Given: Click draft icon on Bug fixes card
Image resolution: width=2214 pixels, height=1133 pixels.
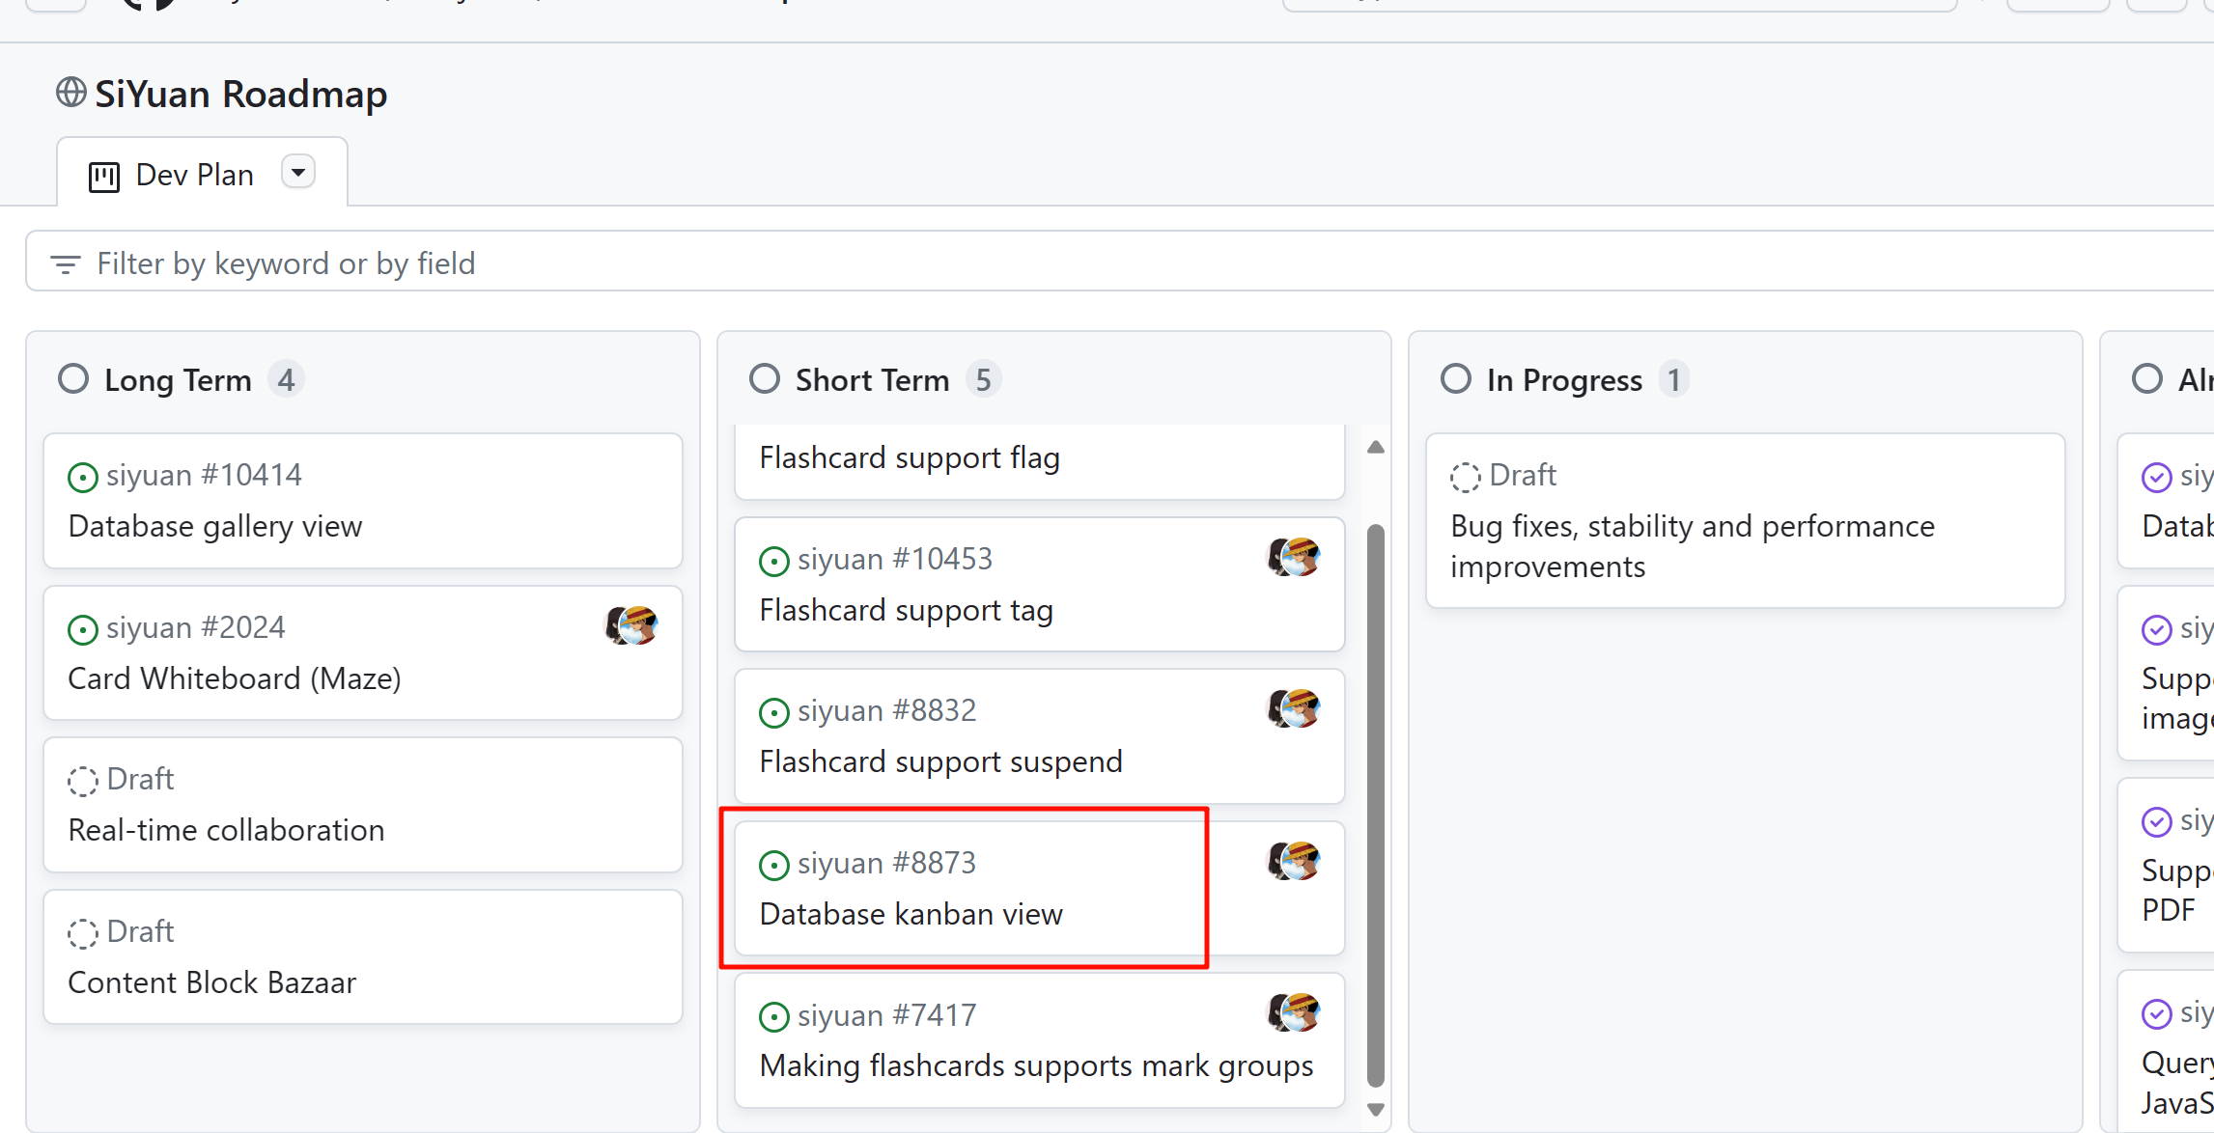Looking at the screenshot, I should coord(1465,477).
